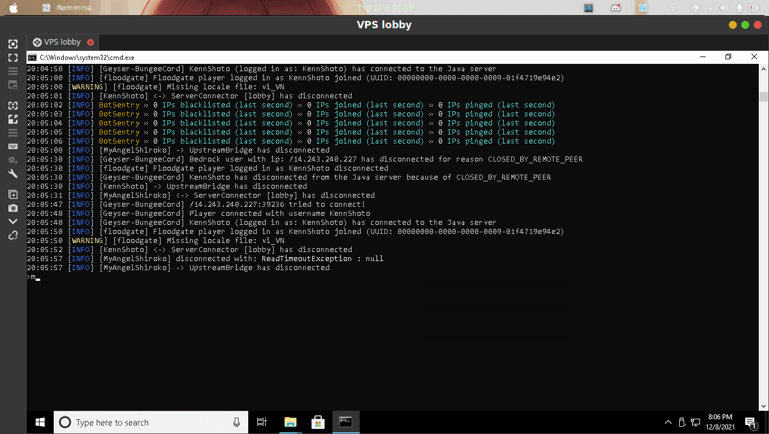Click the Type here to search box
The image size is (769, 434).
click(150, 422)
